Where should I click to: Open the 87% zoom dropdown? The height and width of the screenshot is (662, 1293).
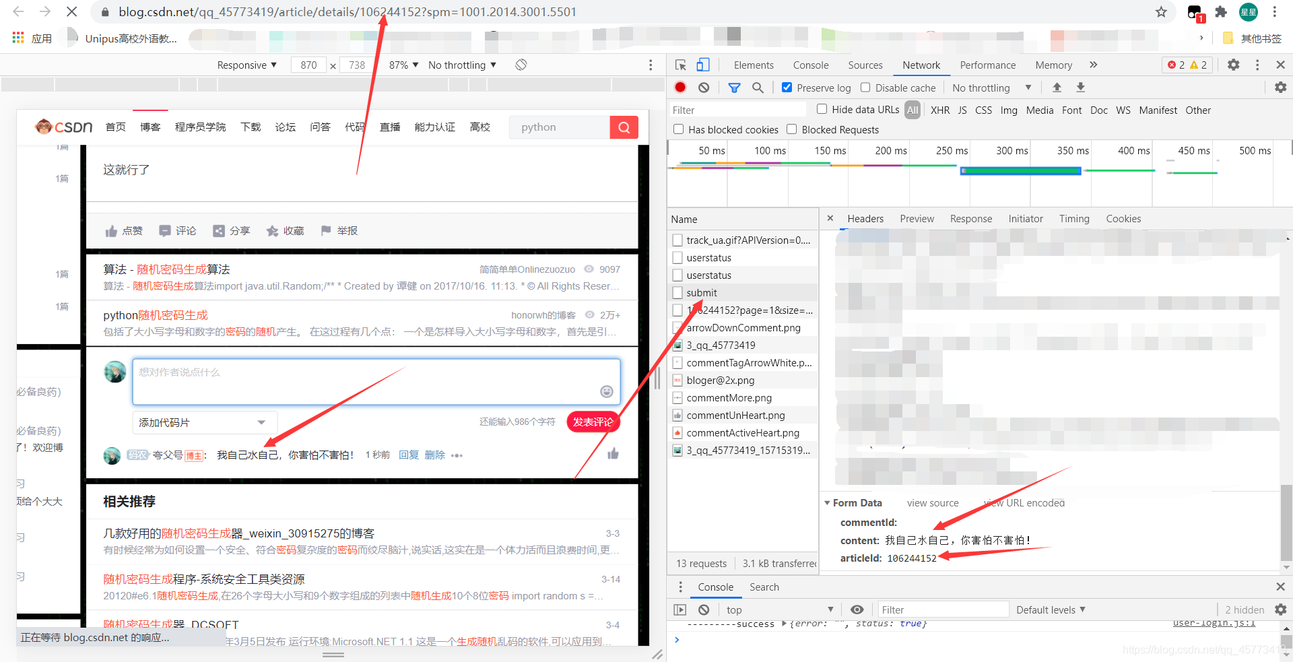[x=403, y=65]
